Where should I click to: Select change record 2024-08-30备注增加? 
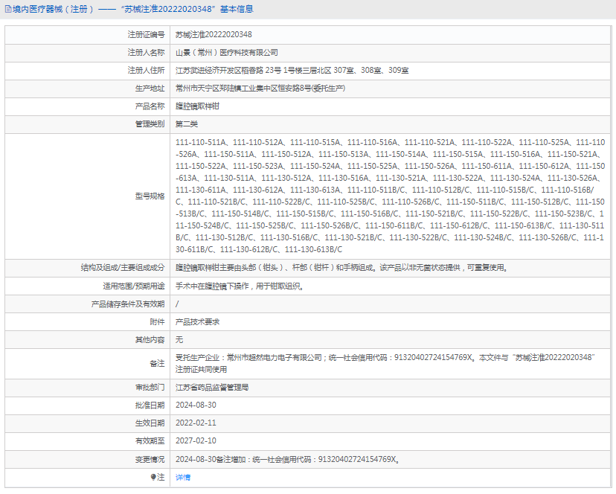[288, 460]
